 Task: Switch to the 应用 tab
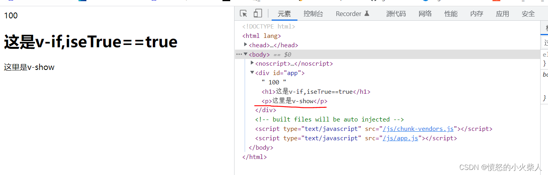(x=502, y=14)
